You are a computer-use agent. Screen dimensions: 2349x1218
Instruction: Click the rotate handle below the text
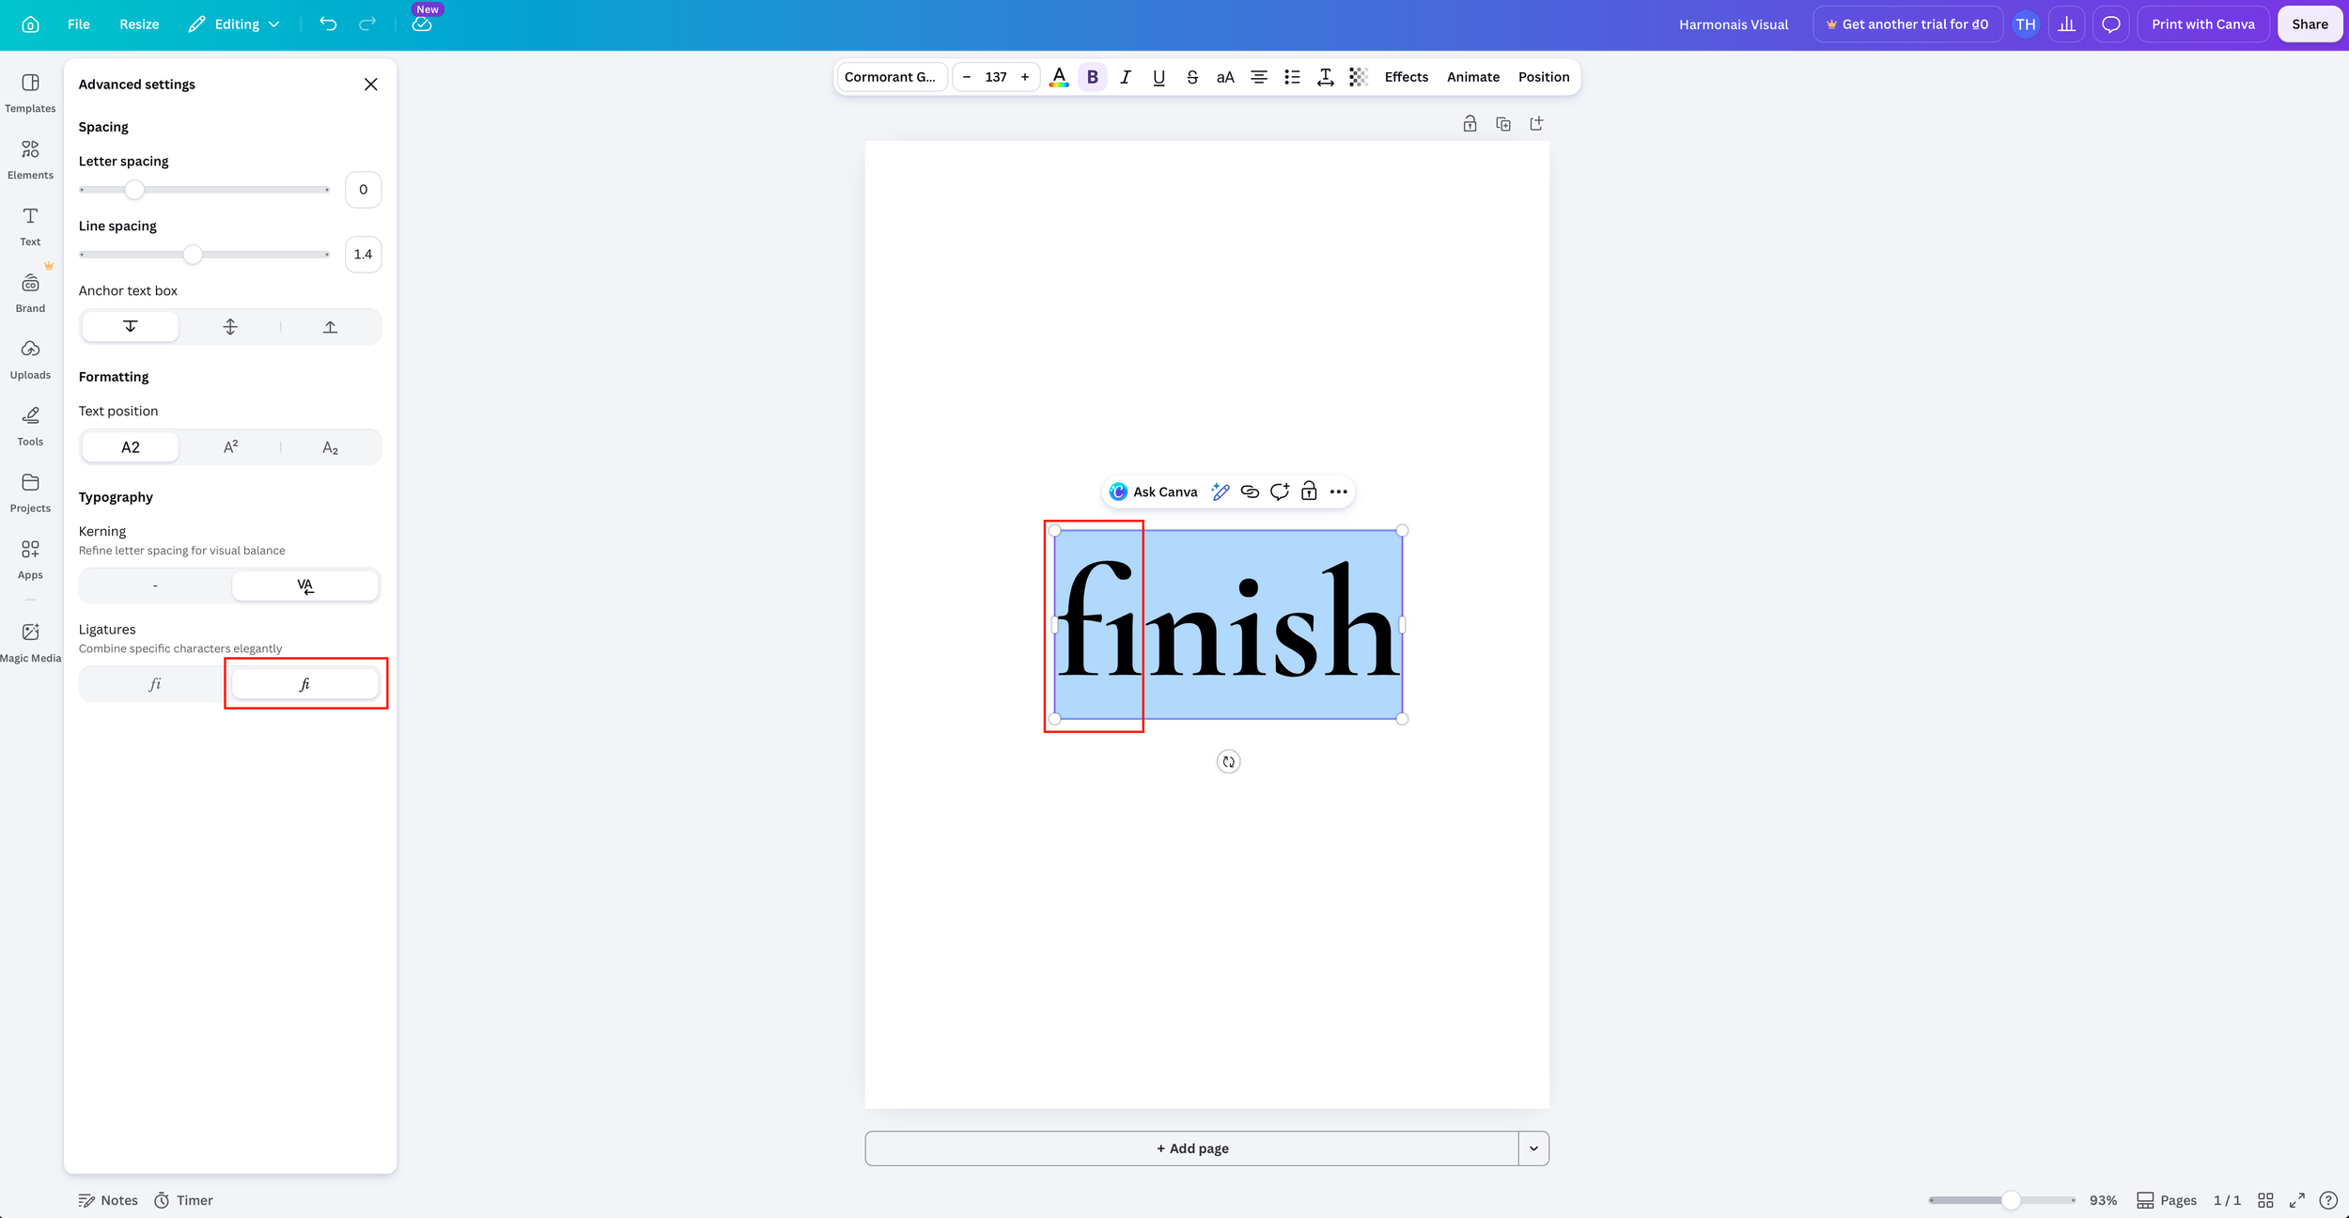[x=1228, y=761]
